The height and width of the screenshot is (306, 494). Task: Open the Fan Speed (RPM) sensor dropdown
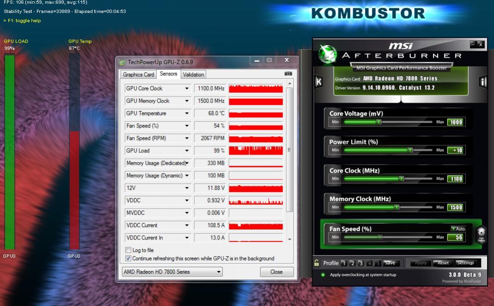point(187,138)
